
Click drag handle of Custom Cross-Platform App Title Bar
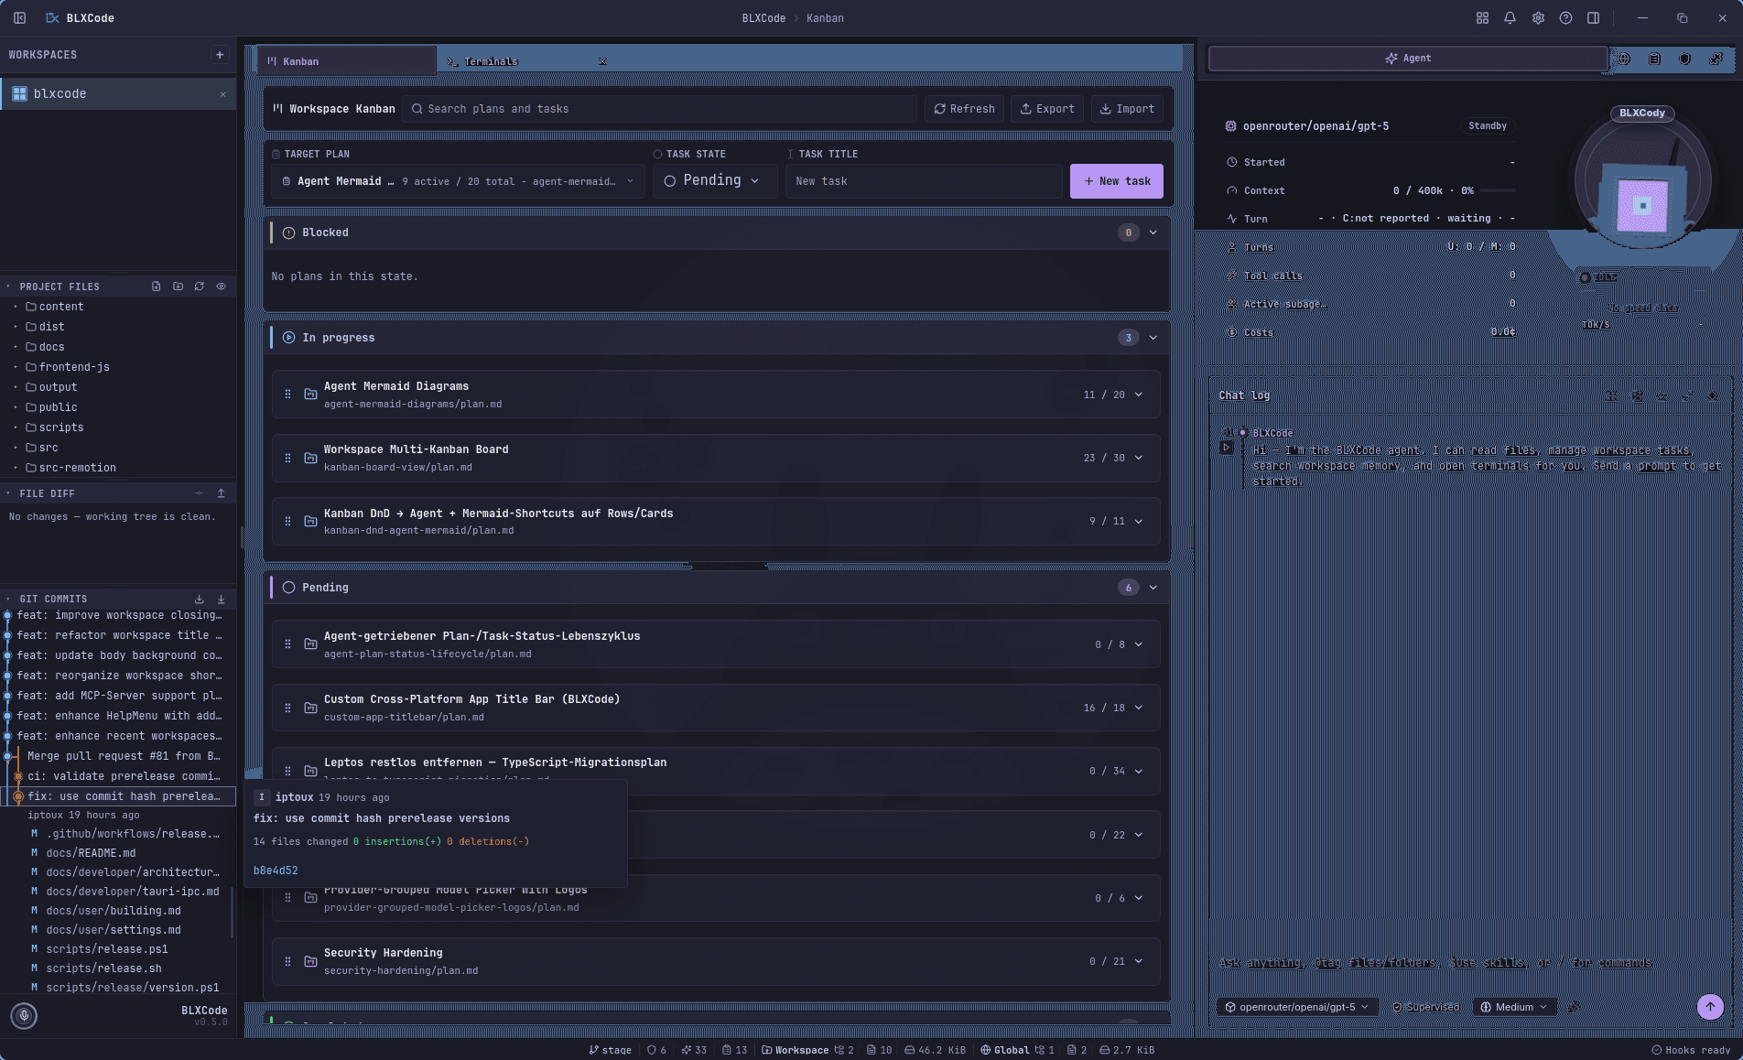(x=287, y=708)
